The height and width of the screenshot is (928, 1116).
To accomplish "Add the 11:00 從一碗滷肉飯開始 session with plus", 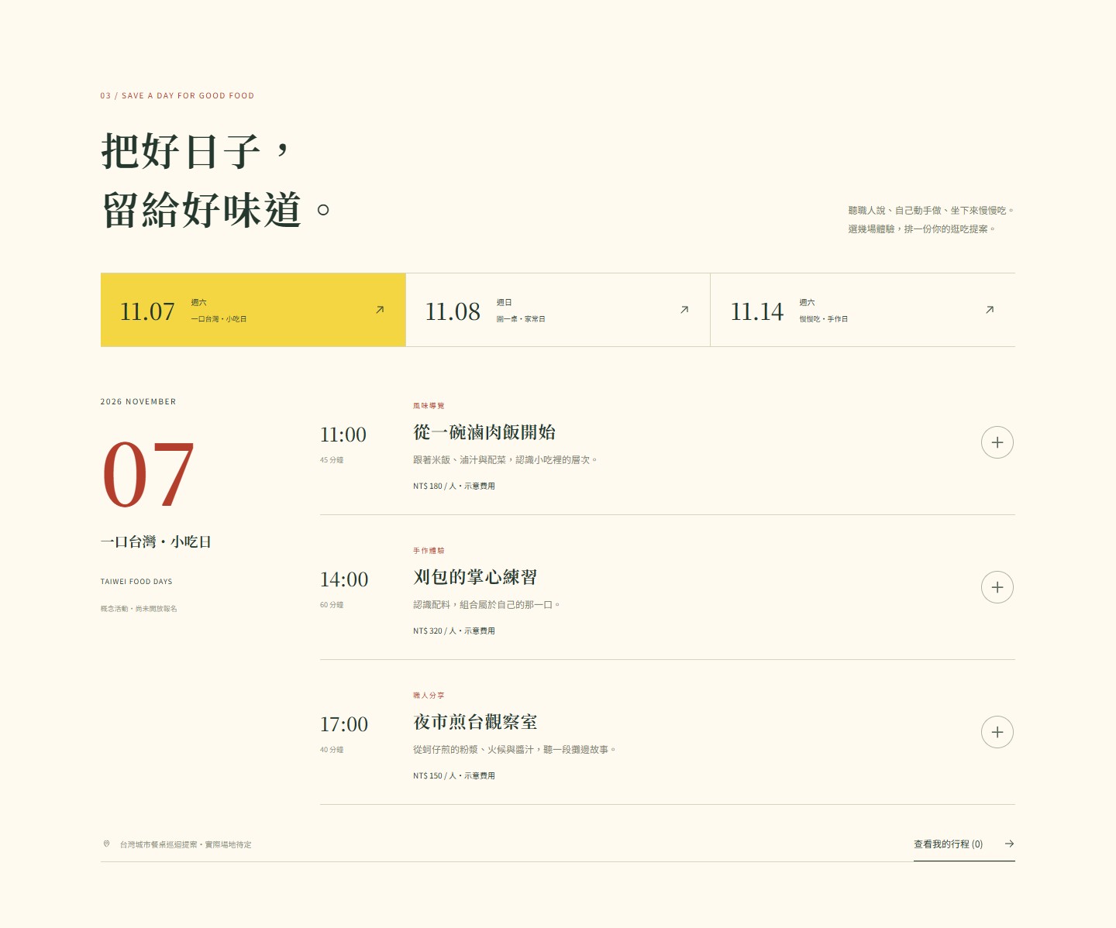I will [997, 442].
